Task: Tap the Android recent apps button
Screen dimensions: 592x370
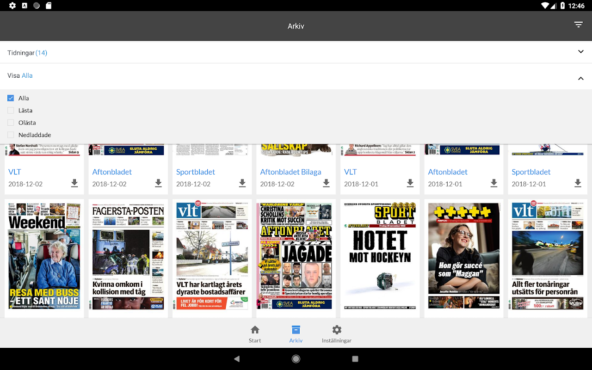Action: click(355, 359)
